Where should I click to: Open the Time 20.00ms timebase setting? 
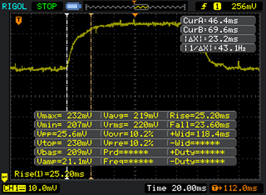(x=176, y=189)
